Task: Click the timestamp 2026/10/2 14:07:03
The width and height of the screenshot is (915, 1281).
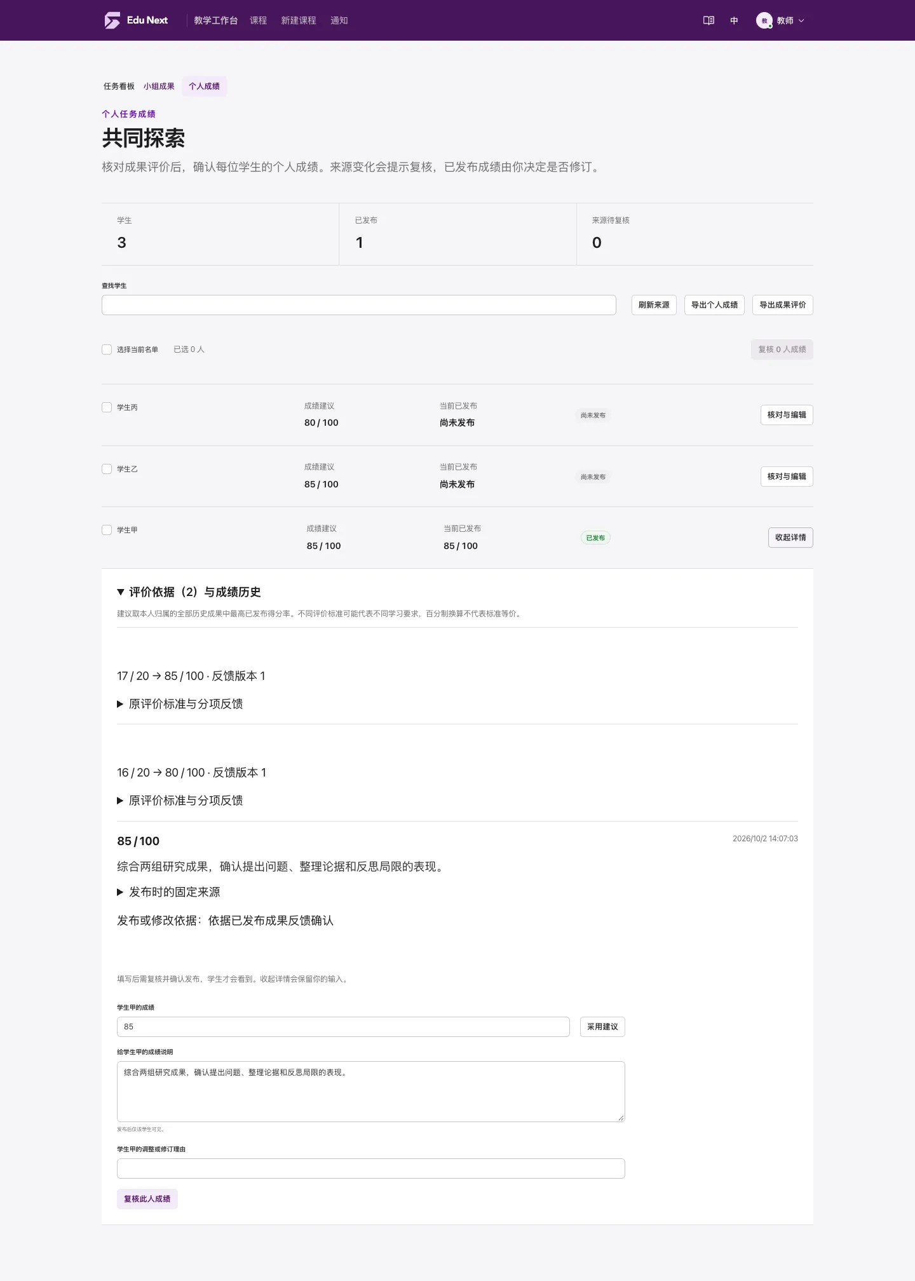Action: click(x=765, y=839)
